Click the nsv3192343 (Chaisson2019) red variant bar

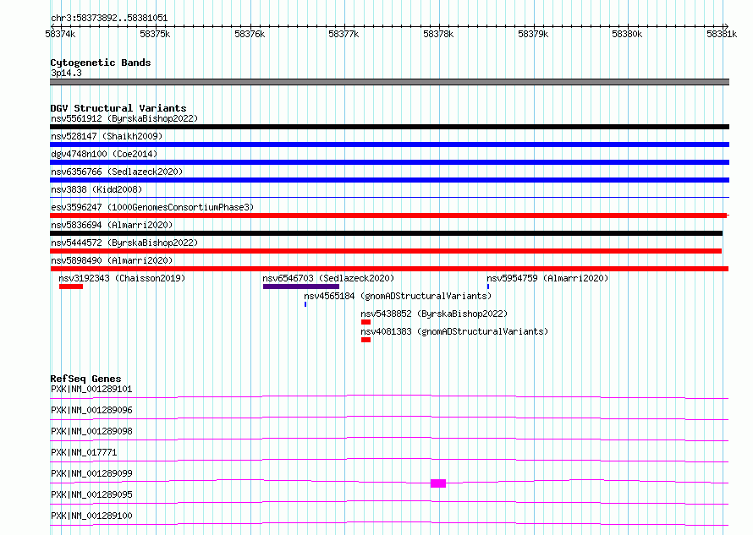pos(71,287)
